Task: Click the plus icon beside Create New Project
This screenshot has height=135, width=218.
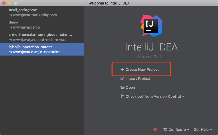Action: tap(122, 70)
